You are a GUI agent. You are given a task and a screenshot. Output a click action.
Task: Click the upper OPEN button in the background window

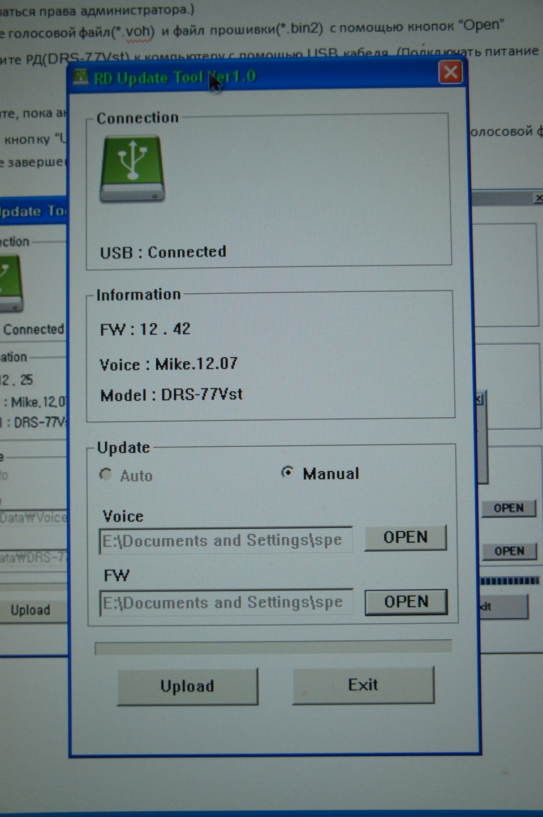(x=508, y=508)
